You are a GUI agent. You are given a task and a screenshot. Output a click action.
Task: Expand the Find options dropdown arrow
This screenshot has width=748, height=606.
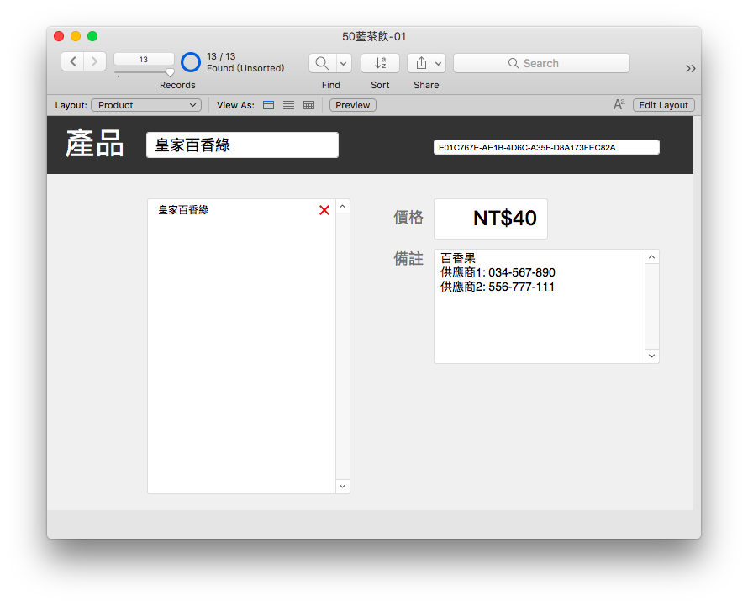344,63
